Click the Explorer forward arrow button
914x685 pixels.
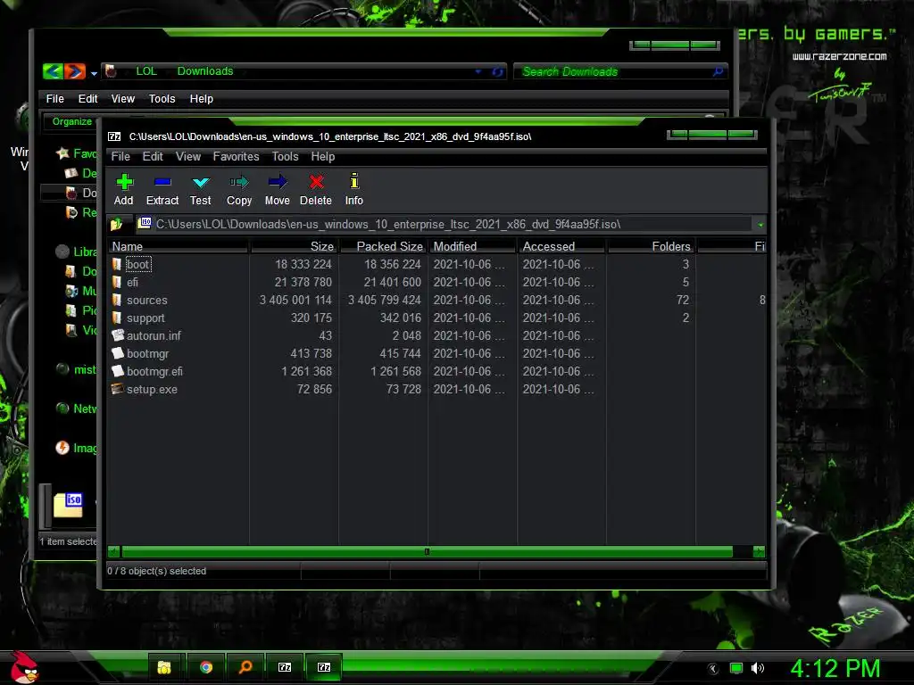(x=75, y=71)
